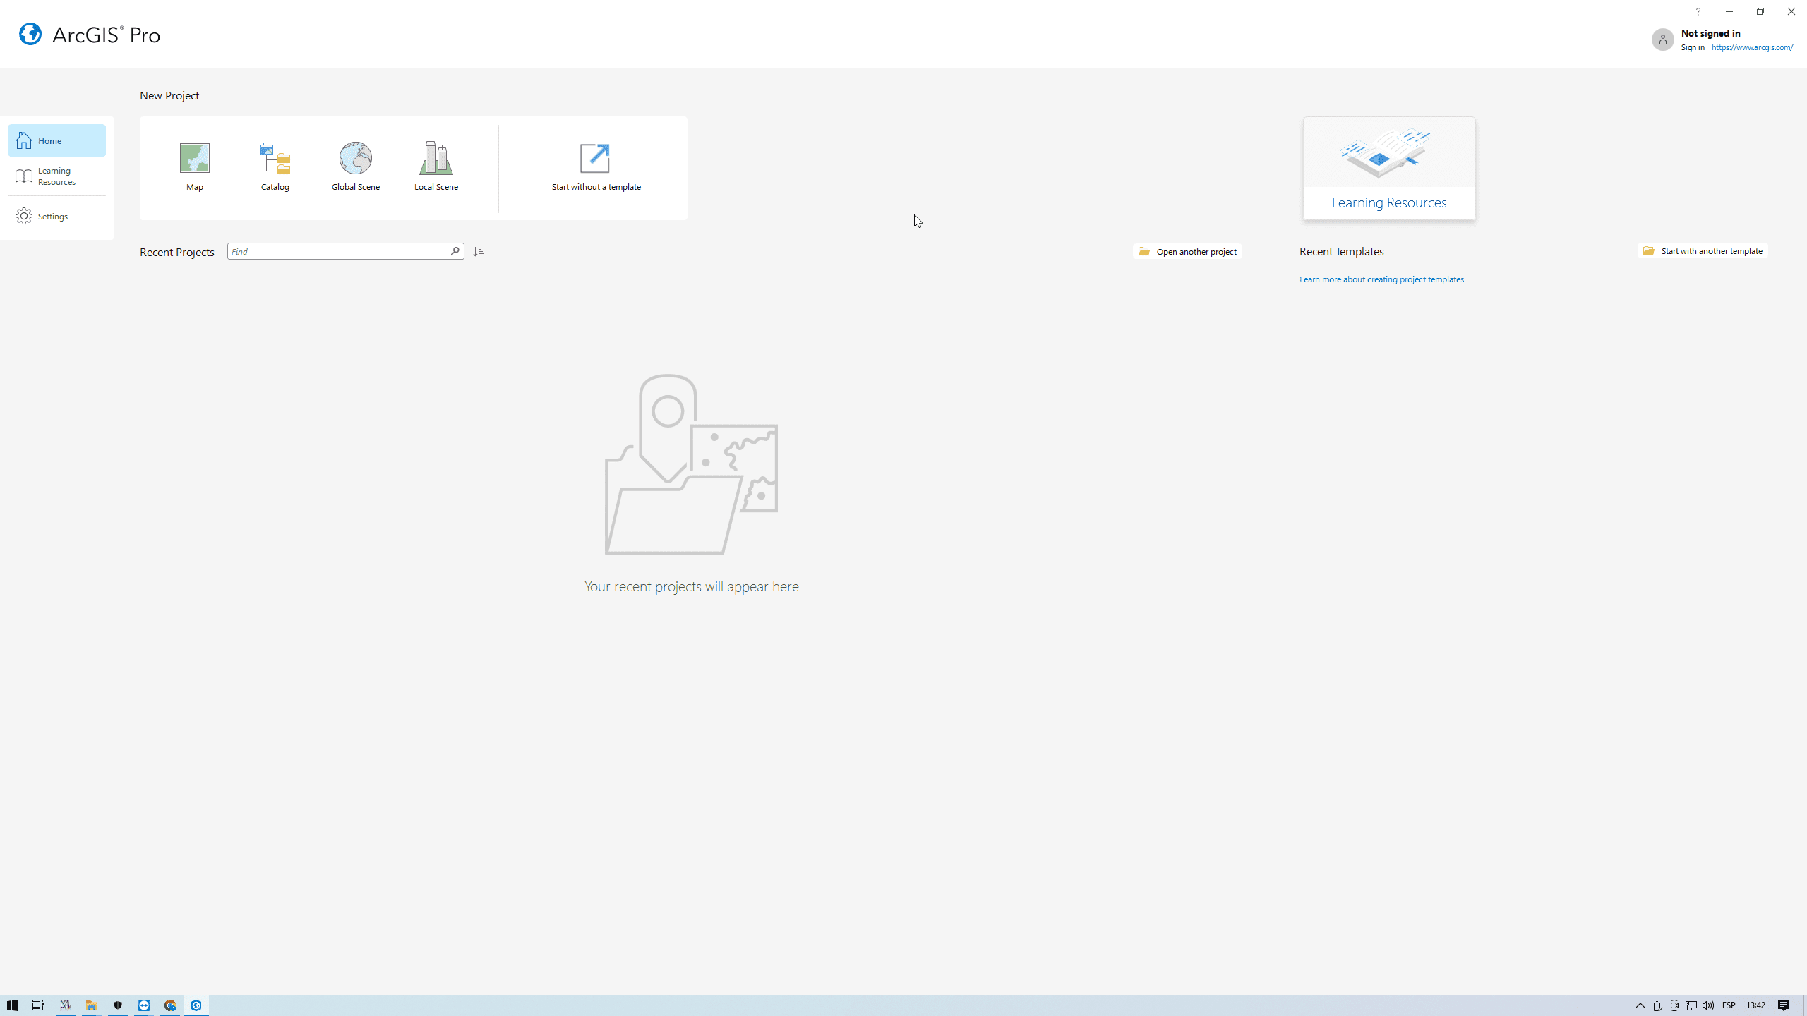The width and height of the screenshot is (1807, 1016).
Task: Create a new Map project
Action: click(195, 167)
